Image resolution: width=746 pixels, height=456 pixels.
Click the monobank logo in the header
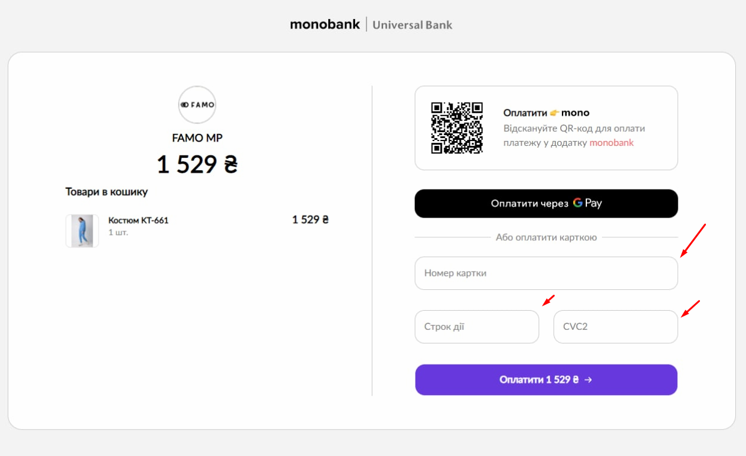[325, 25]
